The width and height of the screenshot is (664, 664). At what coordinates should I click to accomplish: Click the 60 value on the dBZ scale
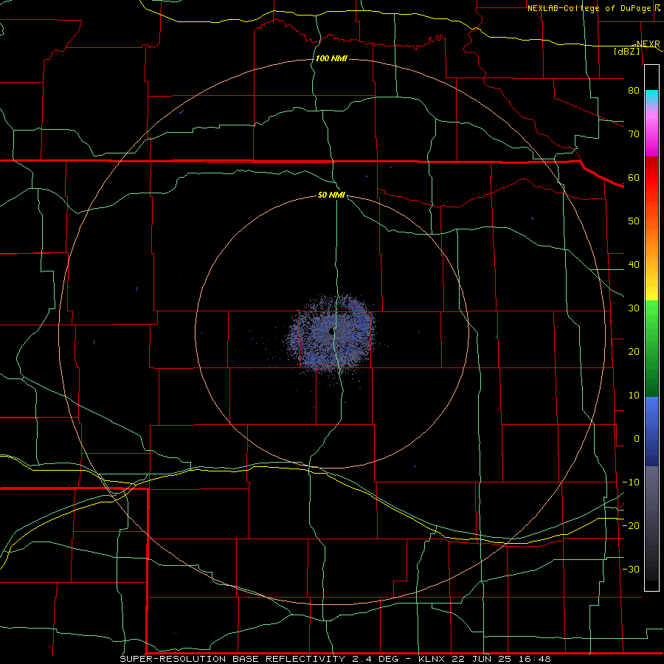(x=634, y=177)
